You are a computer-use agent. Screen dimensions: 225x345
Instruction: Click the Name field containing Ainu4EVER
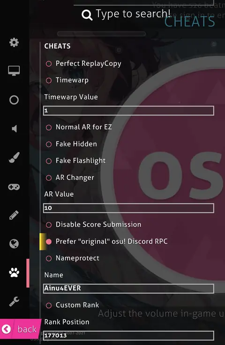[x=128, y=288]
